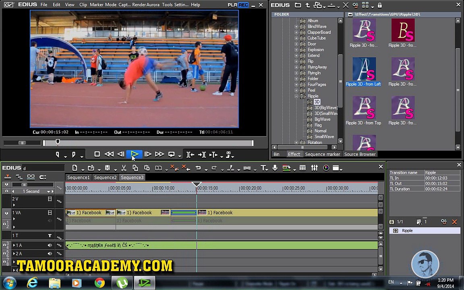Create new sequence from timeline toolbar
The image size is (464, 290).
click(x=75, y=168)
